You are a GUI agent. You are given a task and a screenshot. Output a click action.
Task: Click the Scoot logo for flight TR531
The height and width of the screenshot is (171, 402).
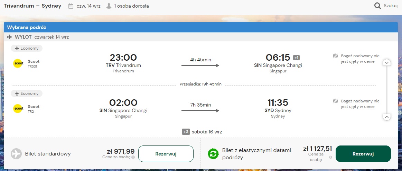(x=18, y=63)
